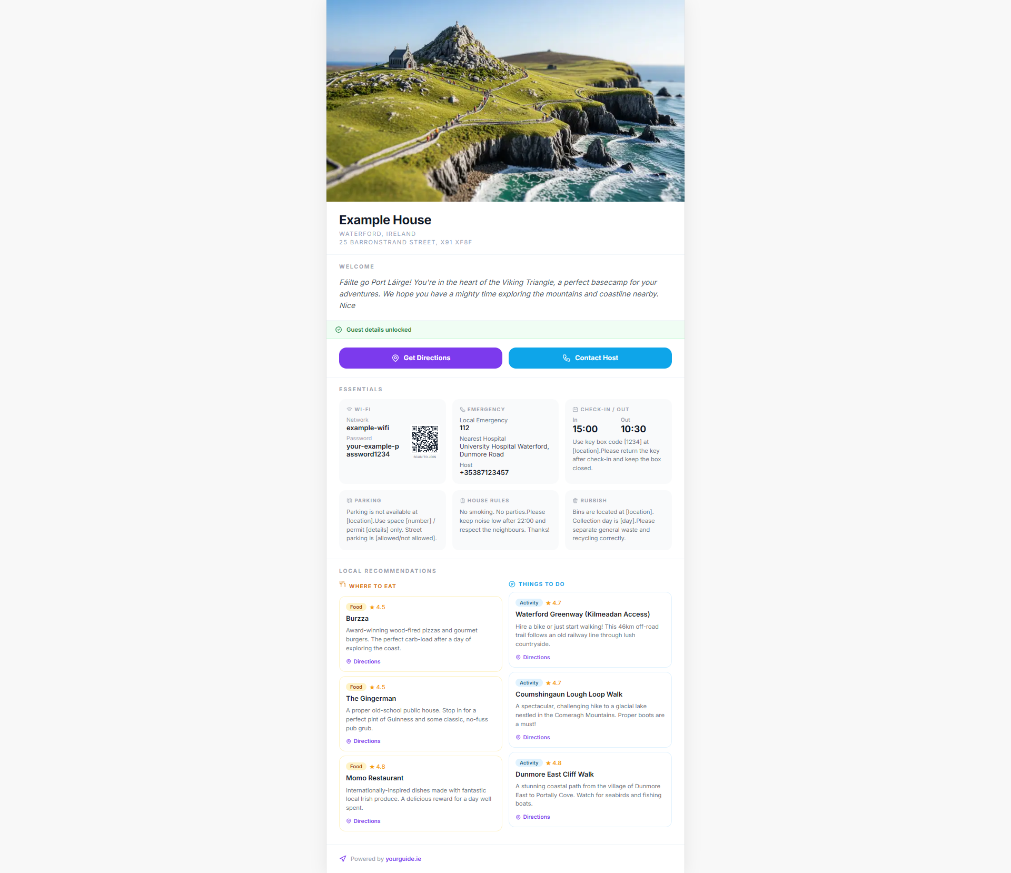Click the Check-in calendar icon
Screen dimensions: 1011x873
(576, 409)
